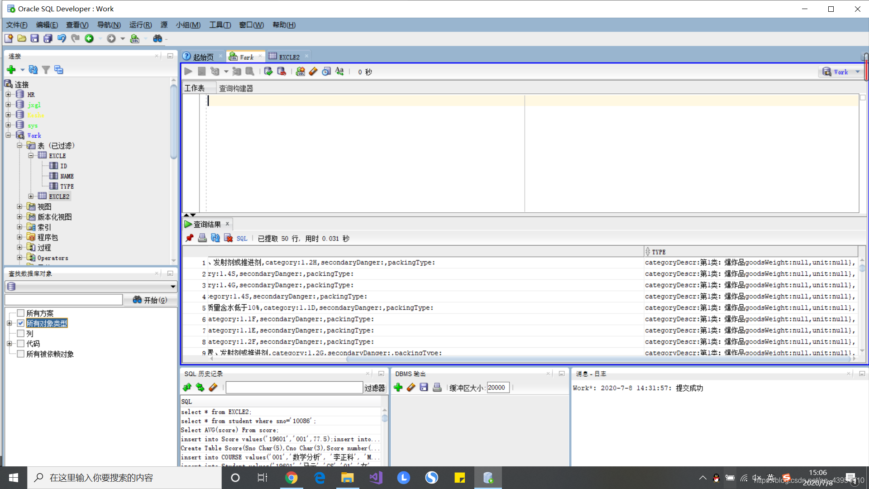
Task: Click the Commit icon in worksheet toolbar
Action: pyautogui.click(x=268, y=72)
